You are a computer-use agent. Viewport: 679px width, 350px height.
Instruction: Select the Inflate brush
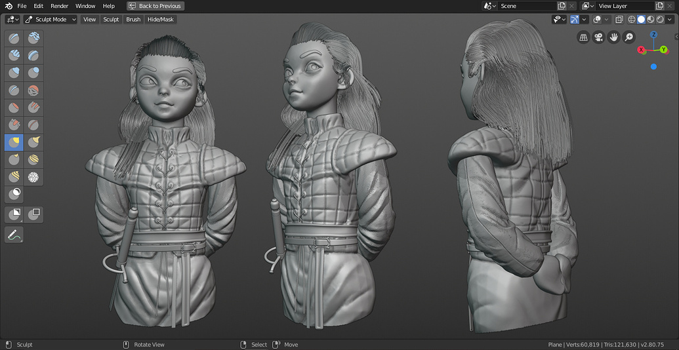coord(14,73)
